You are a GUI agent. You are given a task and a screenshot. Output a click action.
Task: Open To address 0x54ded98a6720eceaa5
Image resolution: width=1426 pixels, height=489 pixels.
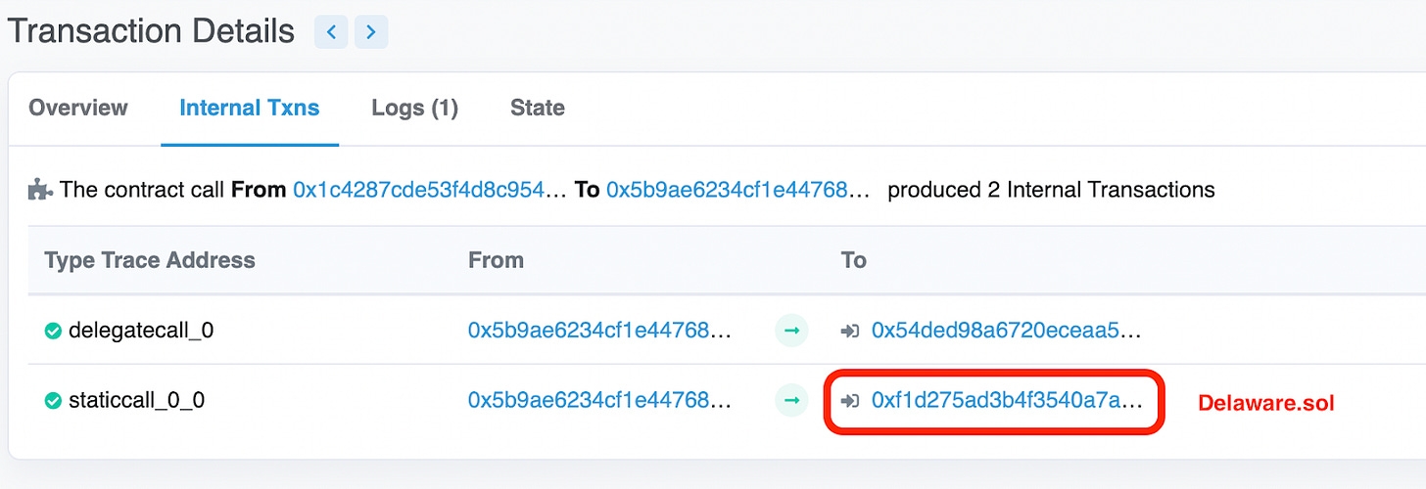click(1006, 331)
